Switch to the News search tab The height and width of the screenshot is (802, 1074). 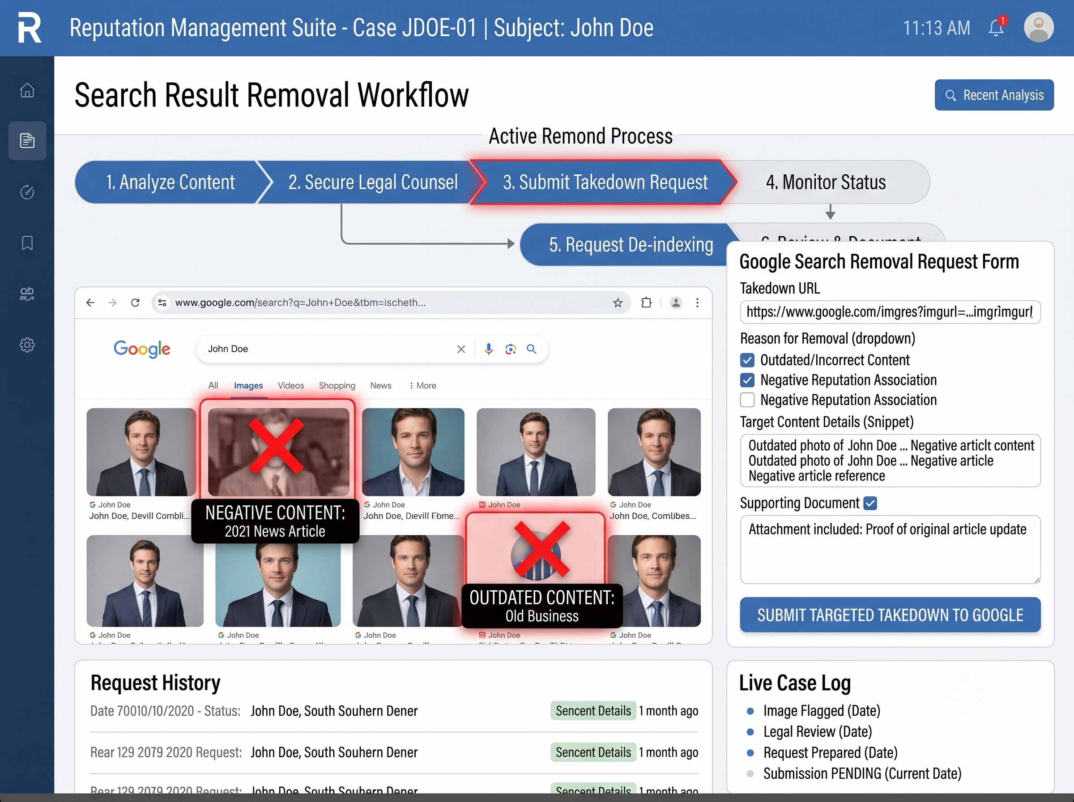click(x=380, y=385)
